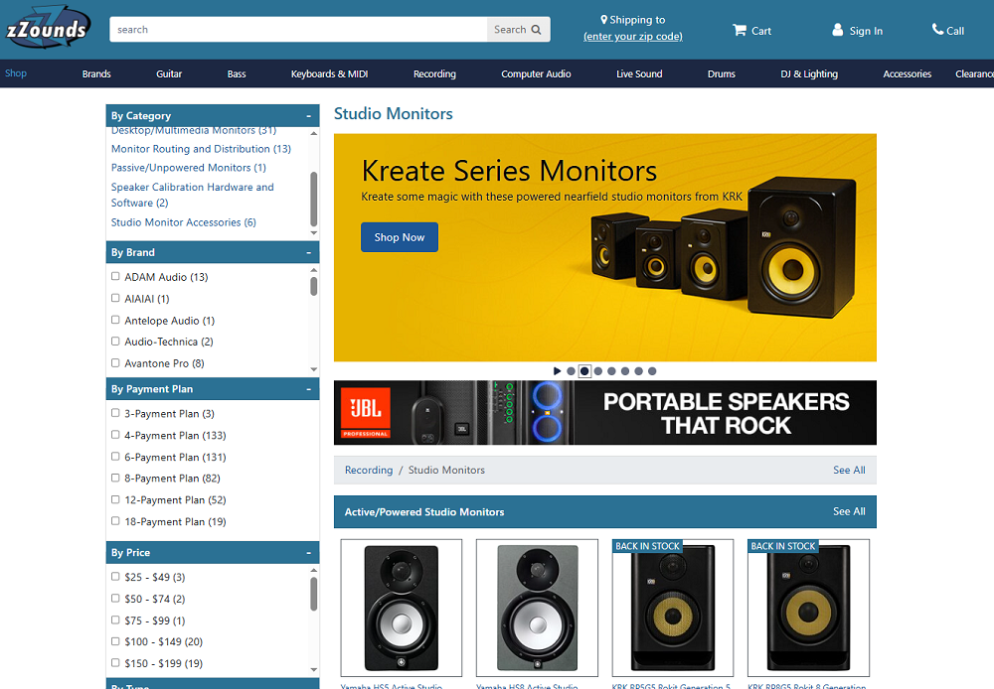994x689 pixels.
Task: Click See All in the breadcrumb bar
Action: coord(849,470)
